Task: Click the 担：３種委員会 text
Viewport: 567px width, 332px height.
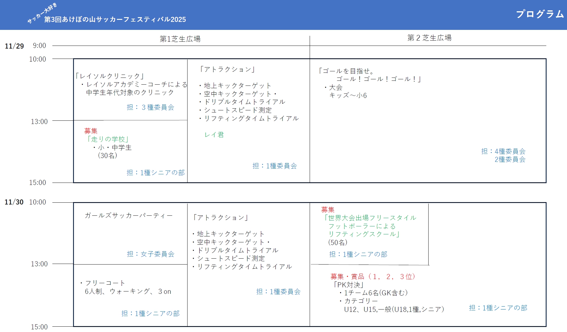Action: (x=150, y=107)
